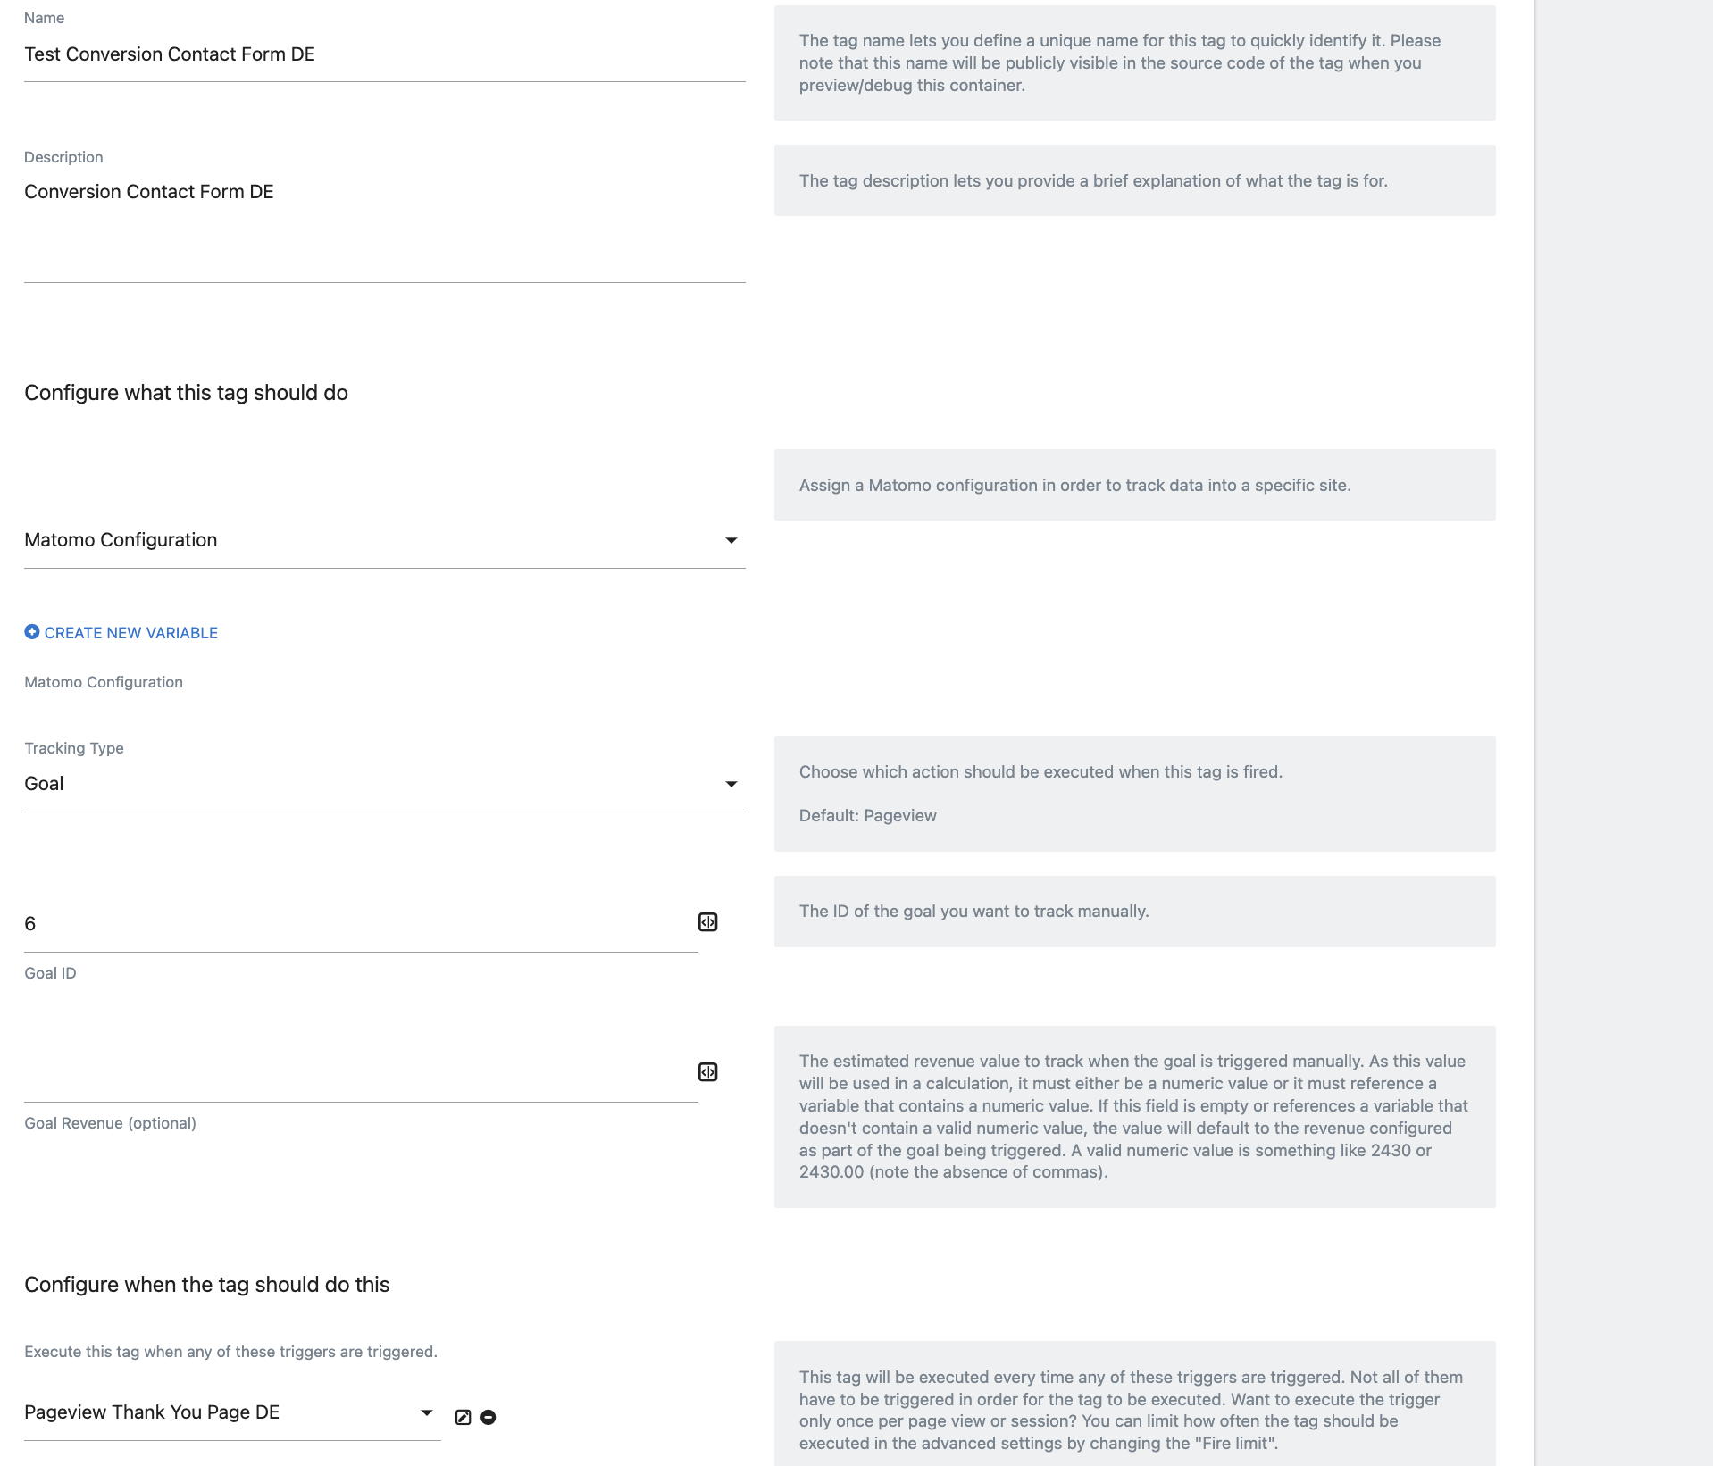The width and height of the screenshot is (1713, 1466).
Task: Click the empty Goal Revenue field
Action: (361, 1074)
